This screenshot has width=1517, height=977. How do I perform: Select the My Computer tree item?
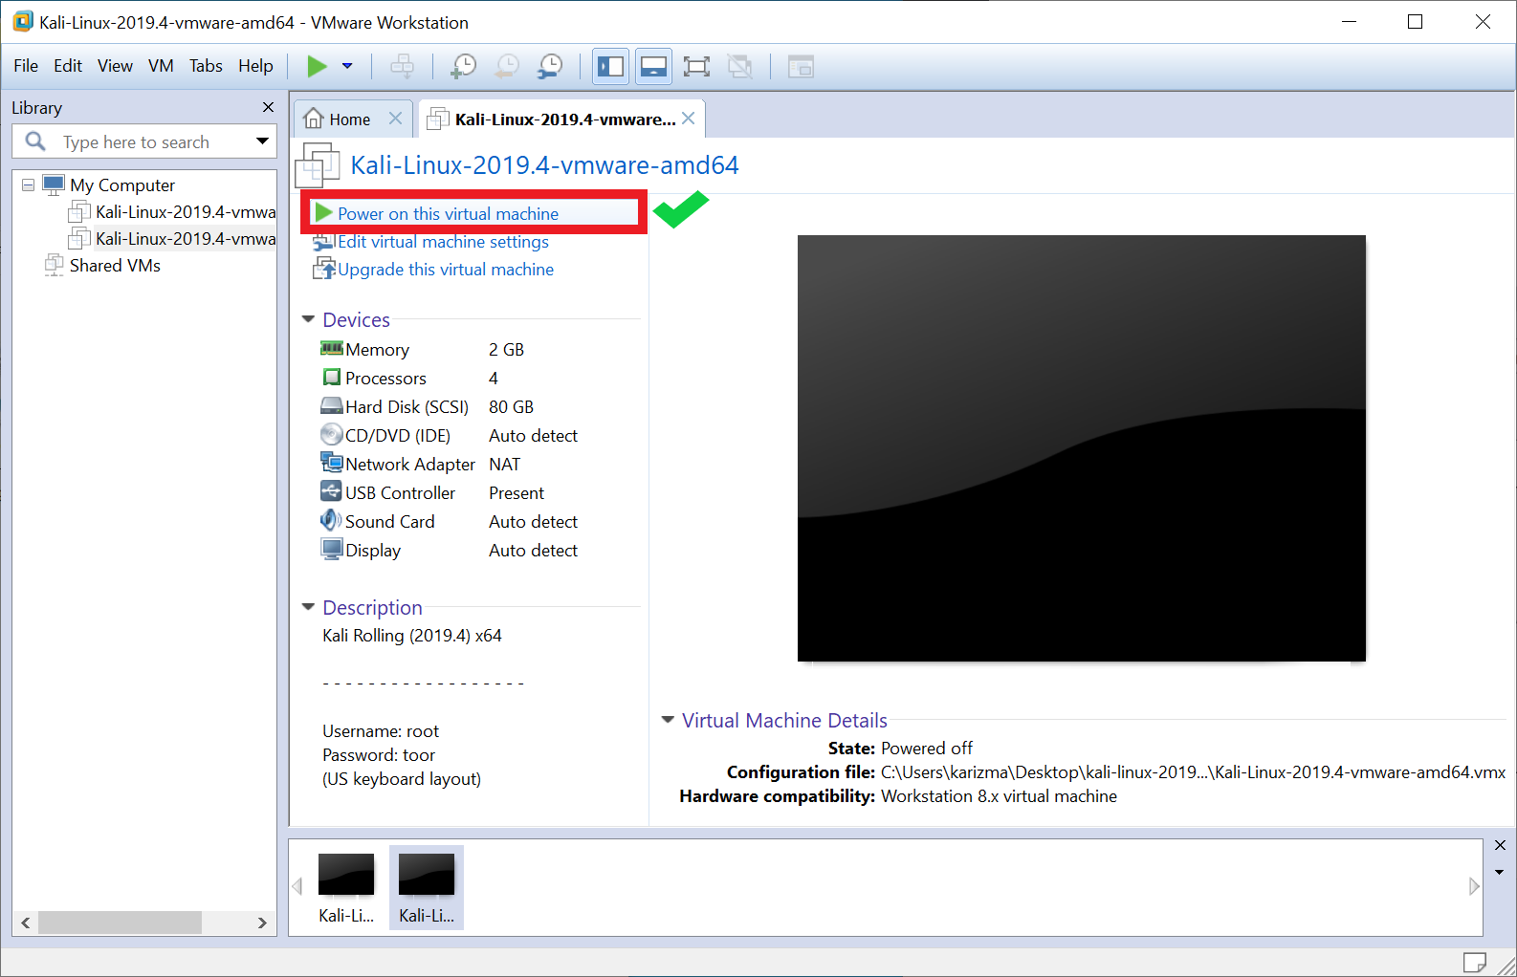[122, 185]
